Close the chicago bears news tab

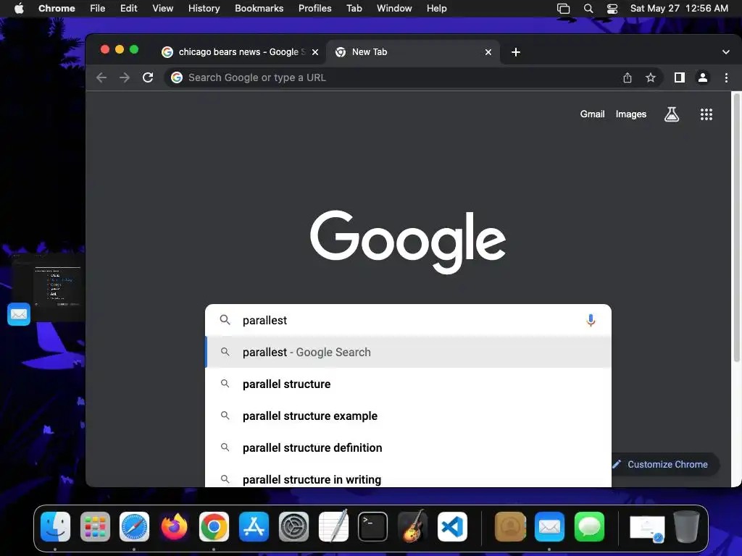click(315, 52)
